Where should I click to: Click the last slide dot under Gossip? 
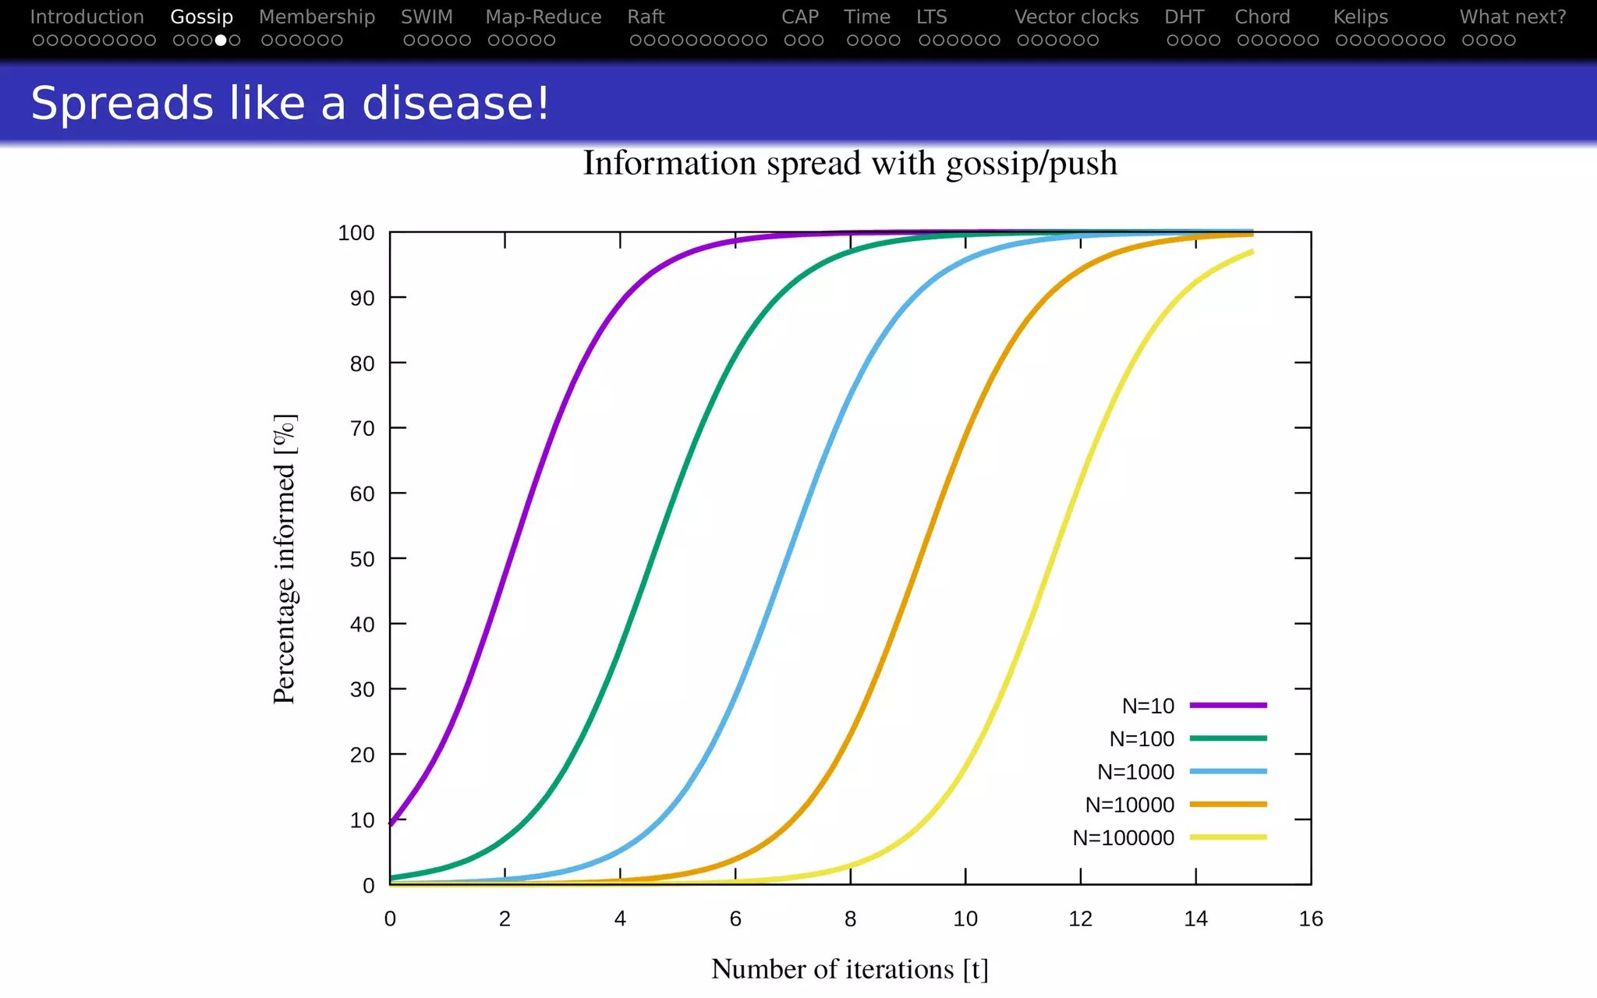point(235,41)
